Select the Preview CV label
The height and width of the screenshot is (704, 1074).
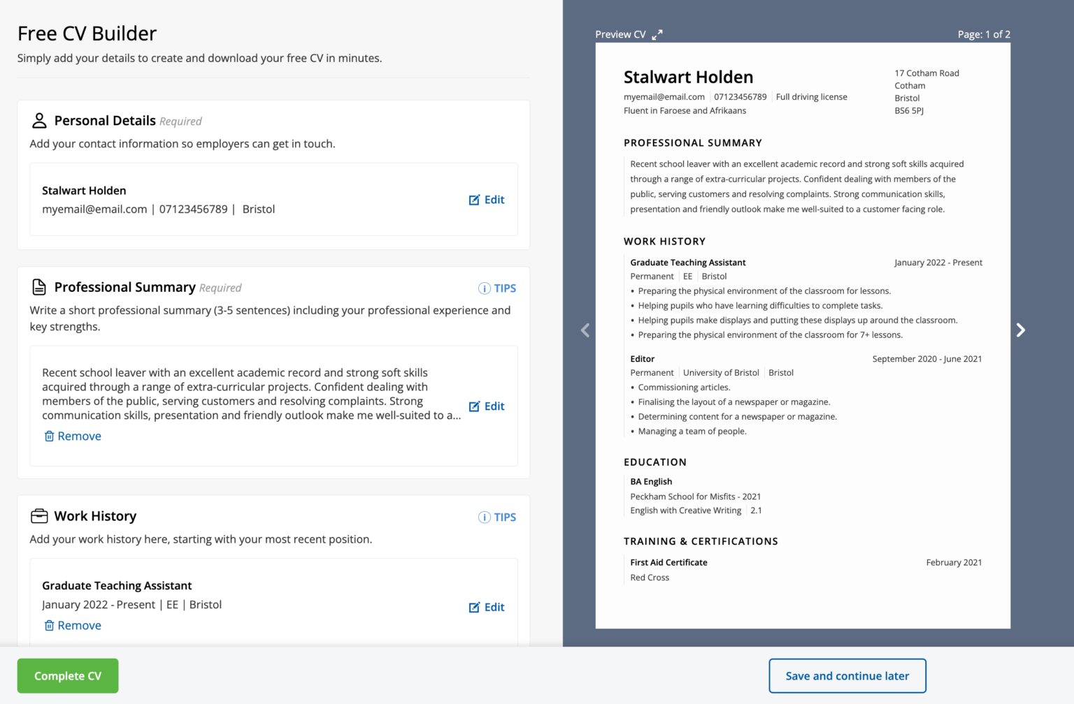click(621, 34)
